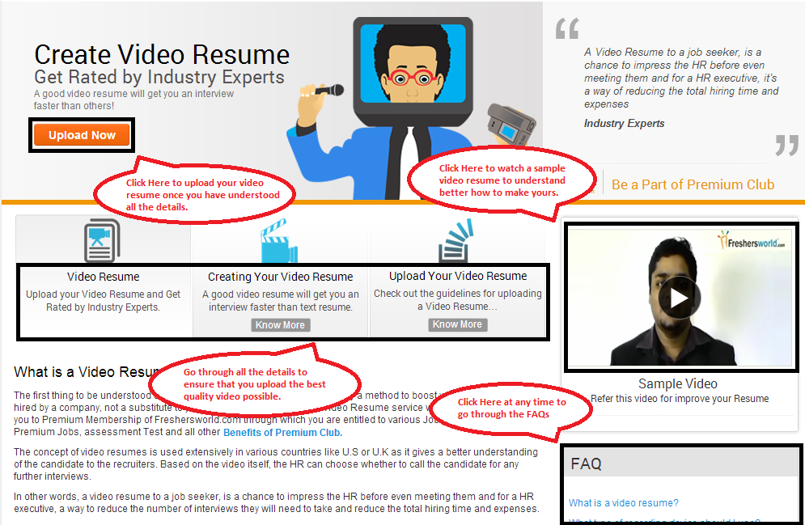Click the camcorder illustration in the banner

(x=511, y=125)
